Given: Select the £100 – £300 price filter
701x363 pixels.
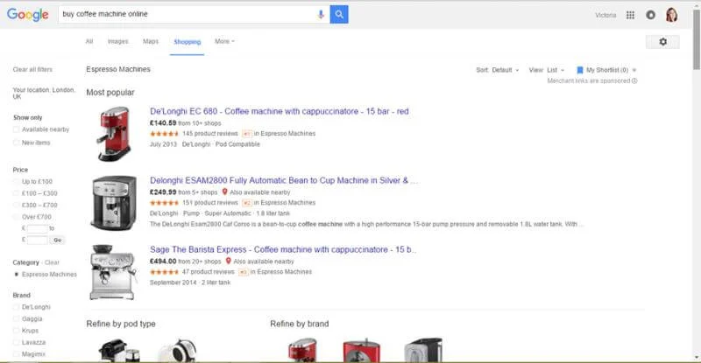Looking at the screenshot, I should point(17,193).
